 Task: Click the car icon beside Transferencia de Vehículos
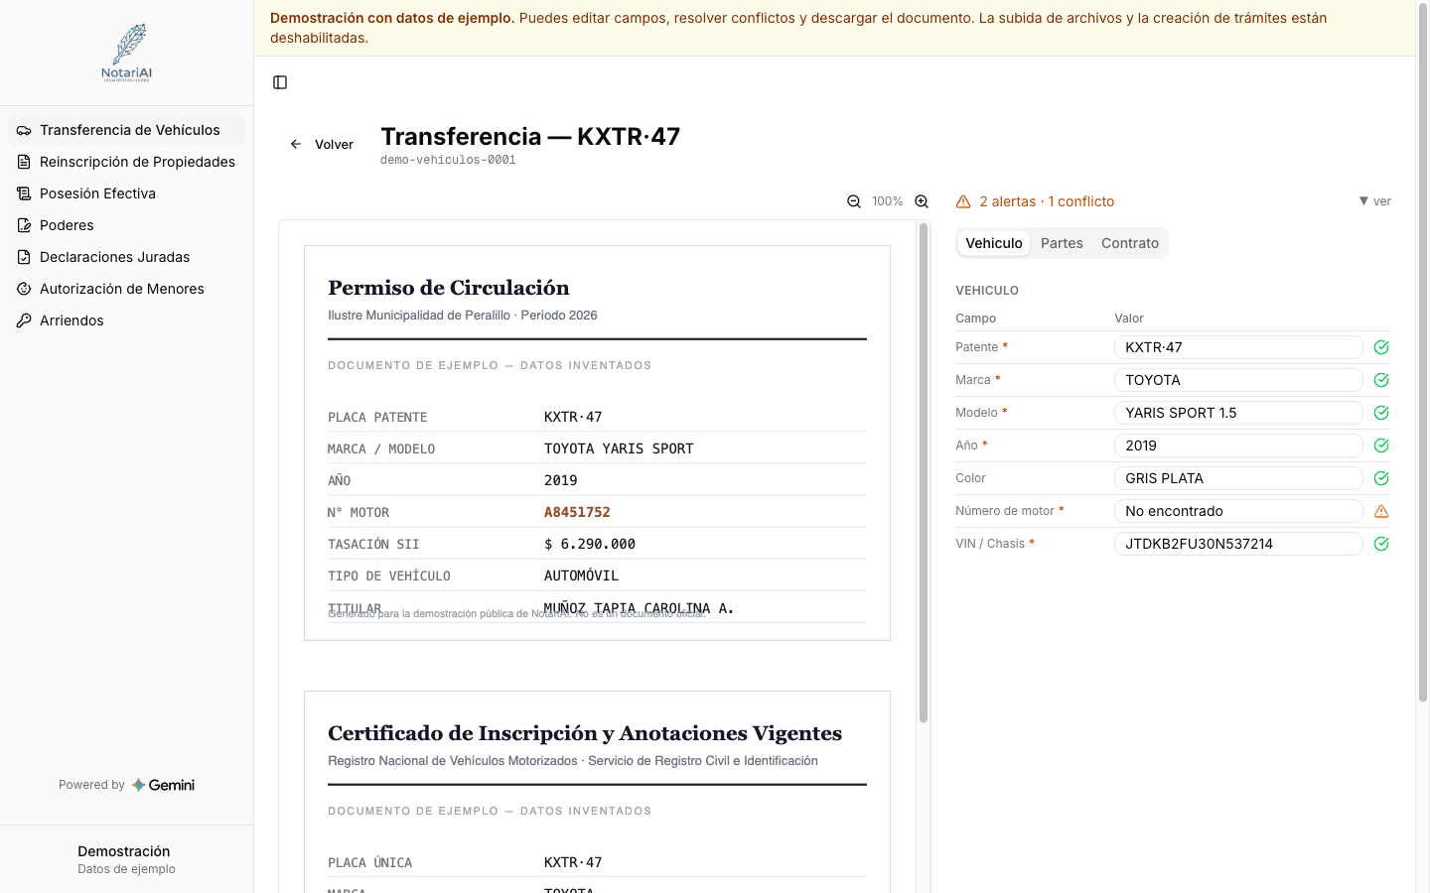24,130
